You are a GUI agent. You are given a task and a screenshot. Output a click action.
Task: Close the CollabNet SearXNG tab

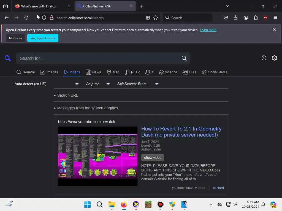click(131, 6)
